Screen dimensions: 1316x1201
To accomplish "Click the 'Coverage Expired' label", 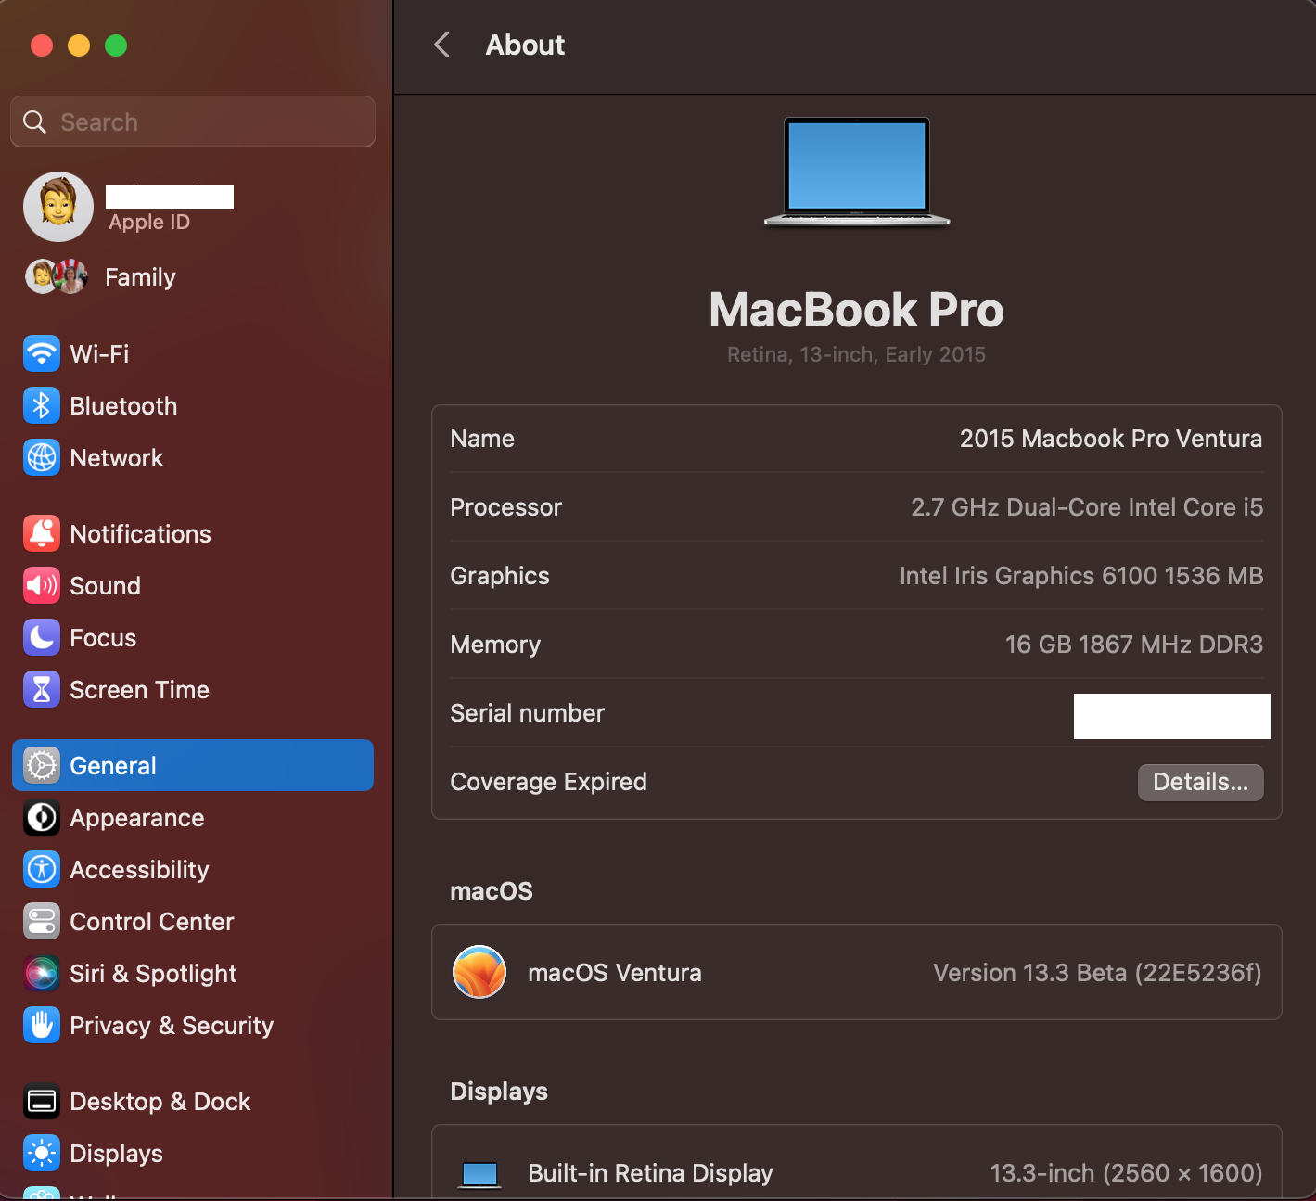I will tap(548, 781).
